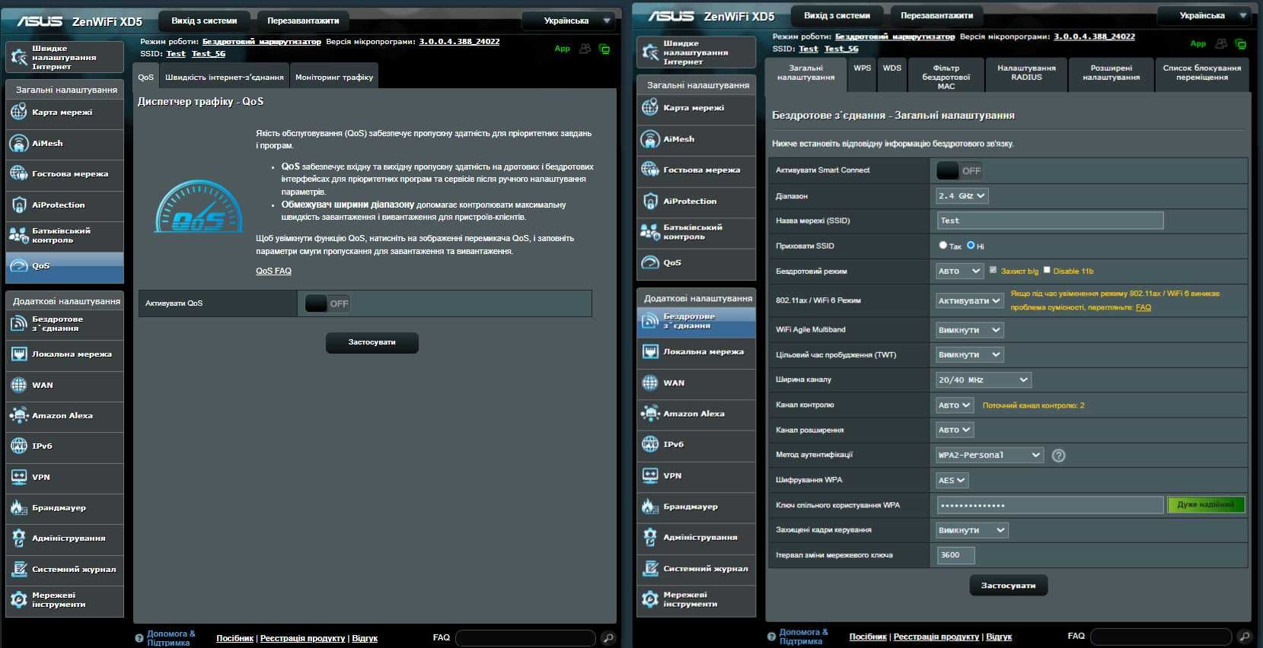This screenshot has width=1263, height=648.
Task: Switch to Налаштування RADIUS tab
Action: point(1026,74)
